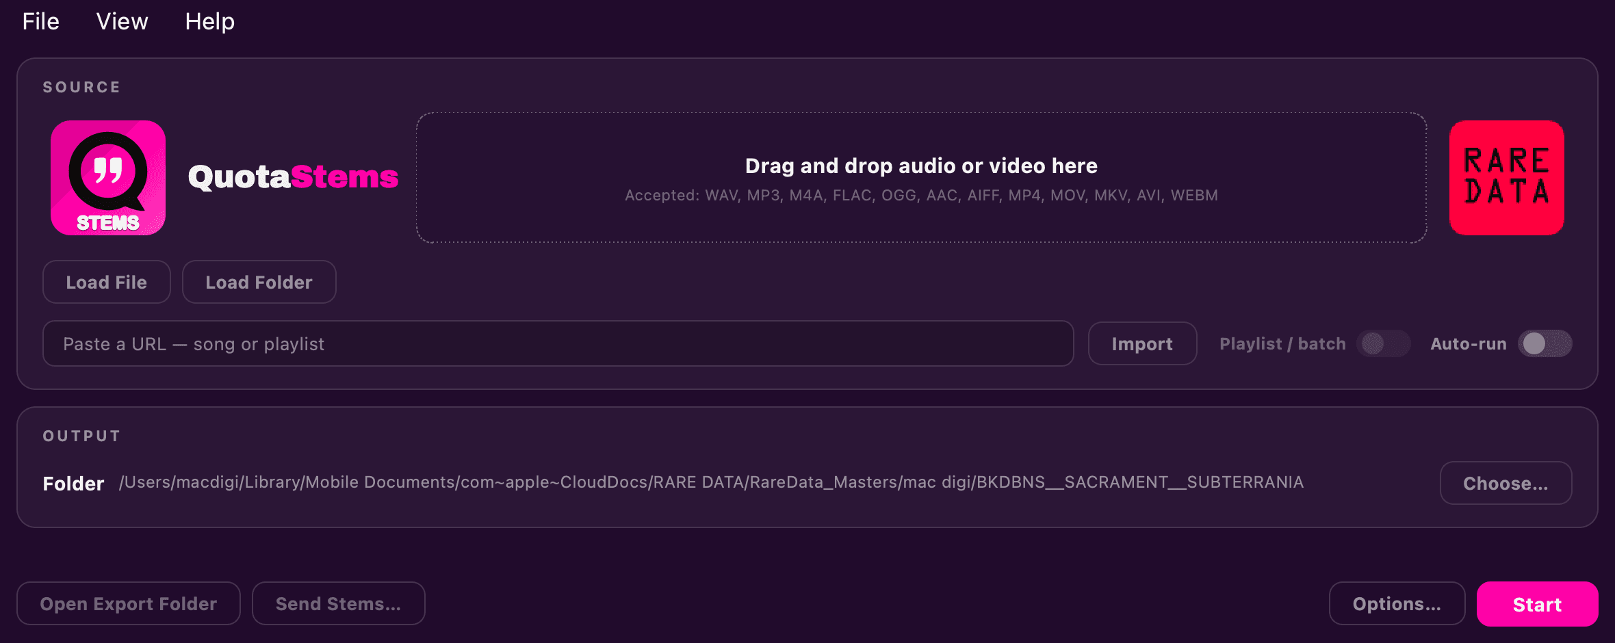Click the QuotaStems title wordmark
The image size is (1615, 643).
[293, 177]
